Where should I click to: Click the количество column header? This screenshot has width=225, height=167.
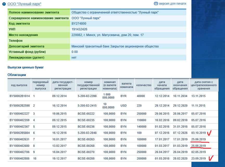click(x=144, y=85)
